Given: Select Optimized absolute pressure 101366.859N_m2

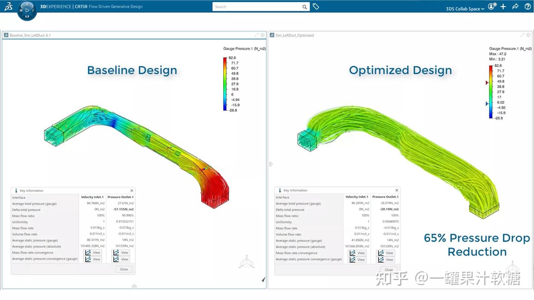Looking at the screenshot, I should click(x=357, y=246).
